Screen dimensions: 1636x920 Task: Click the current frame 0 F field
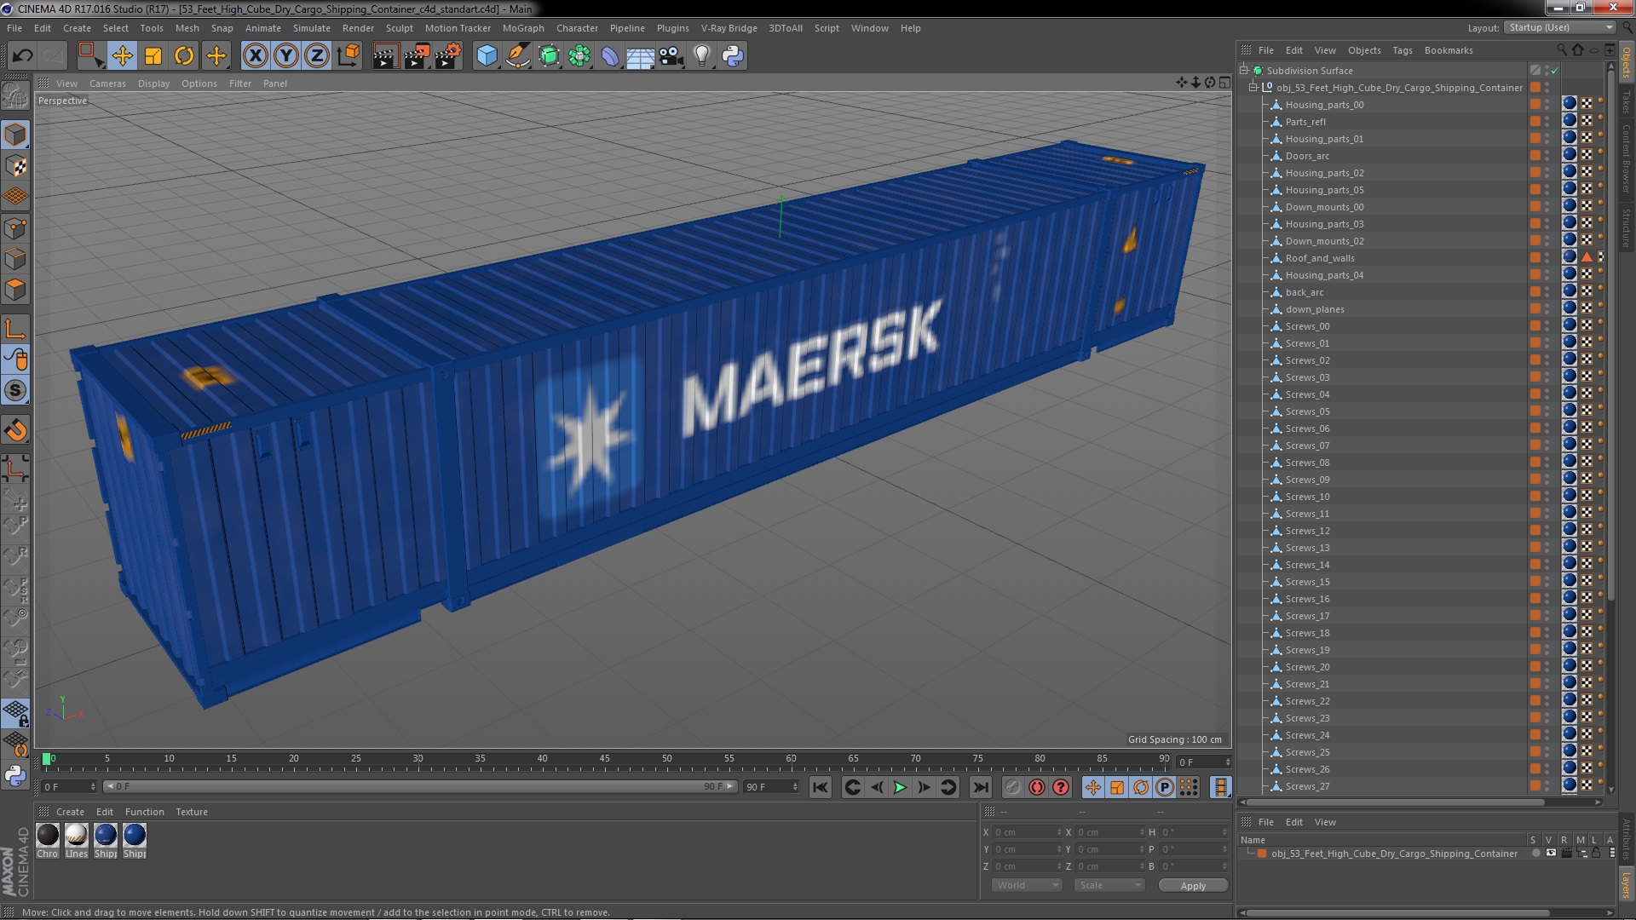(x=68, y=786)
